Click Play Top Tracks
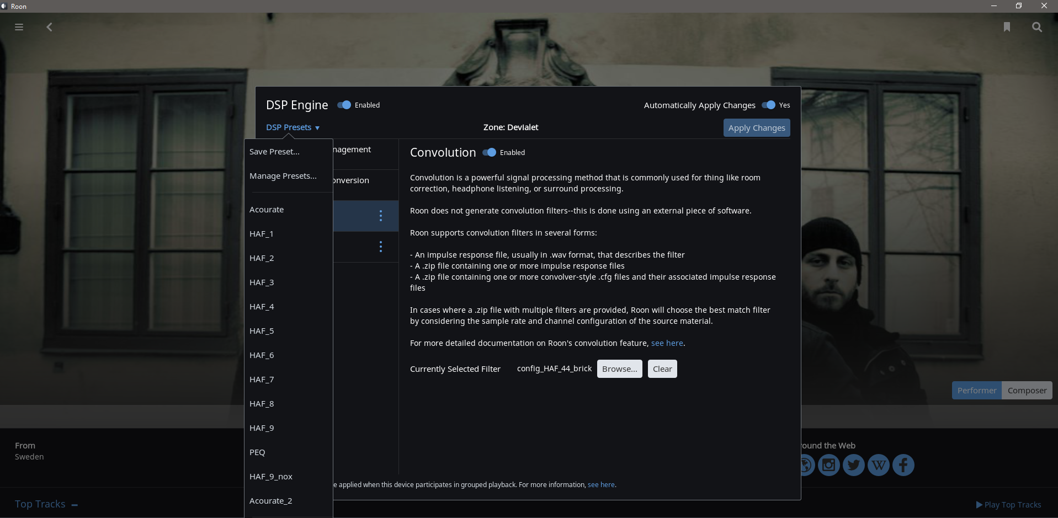Viewport: 1058px width, 518px height. coord(1008,505)
